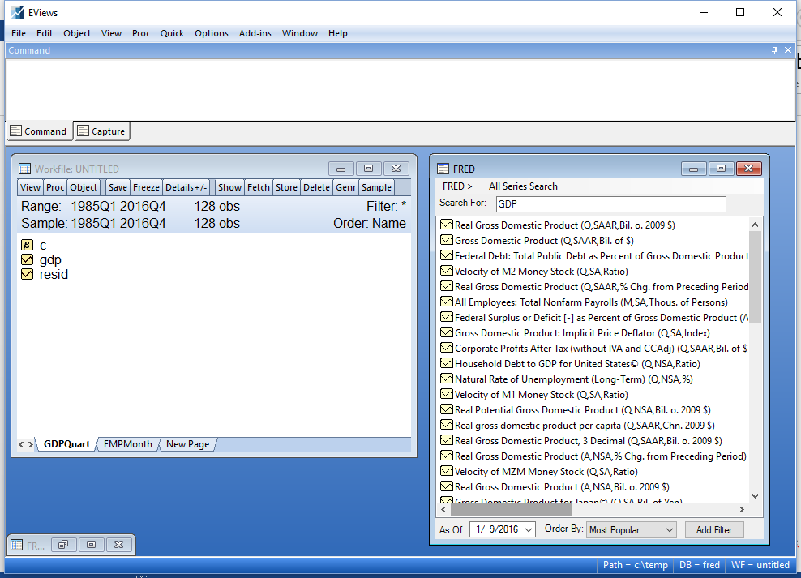Click the coefficient vector c icon
Image resolution: width=801 pixels, height=578 pixels.
tap(27, 245)
